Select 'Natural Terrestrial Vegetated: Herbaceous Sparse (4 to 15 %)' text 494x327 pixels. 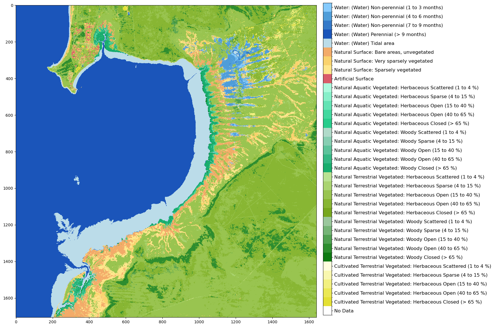coord(407,186)
